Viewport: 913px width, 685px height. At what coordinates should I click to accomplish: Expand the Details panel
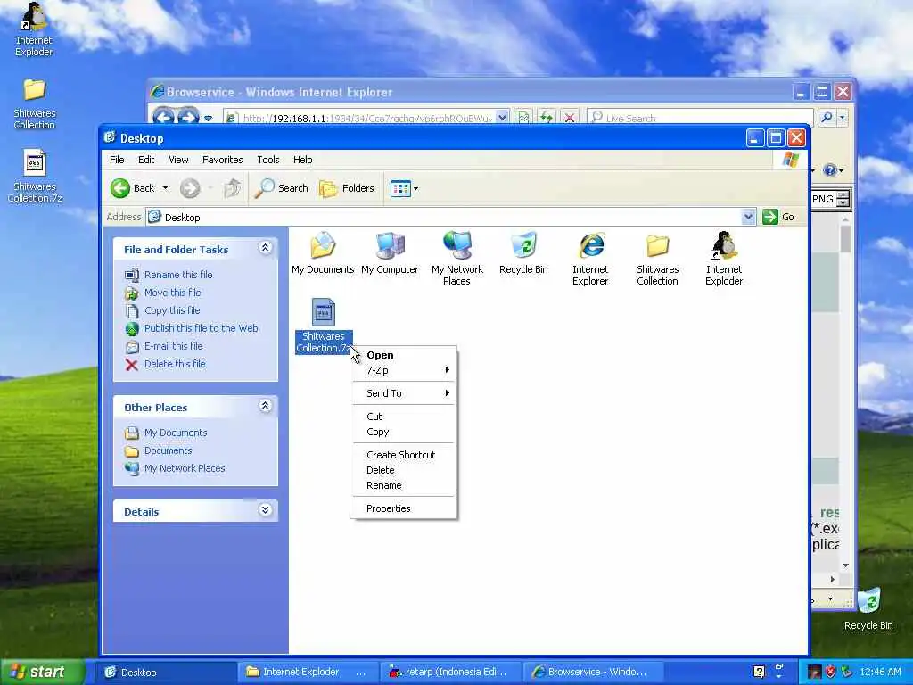265,510
